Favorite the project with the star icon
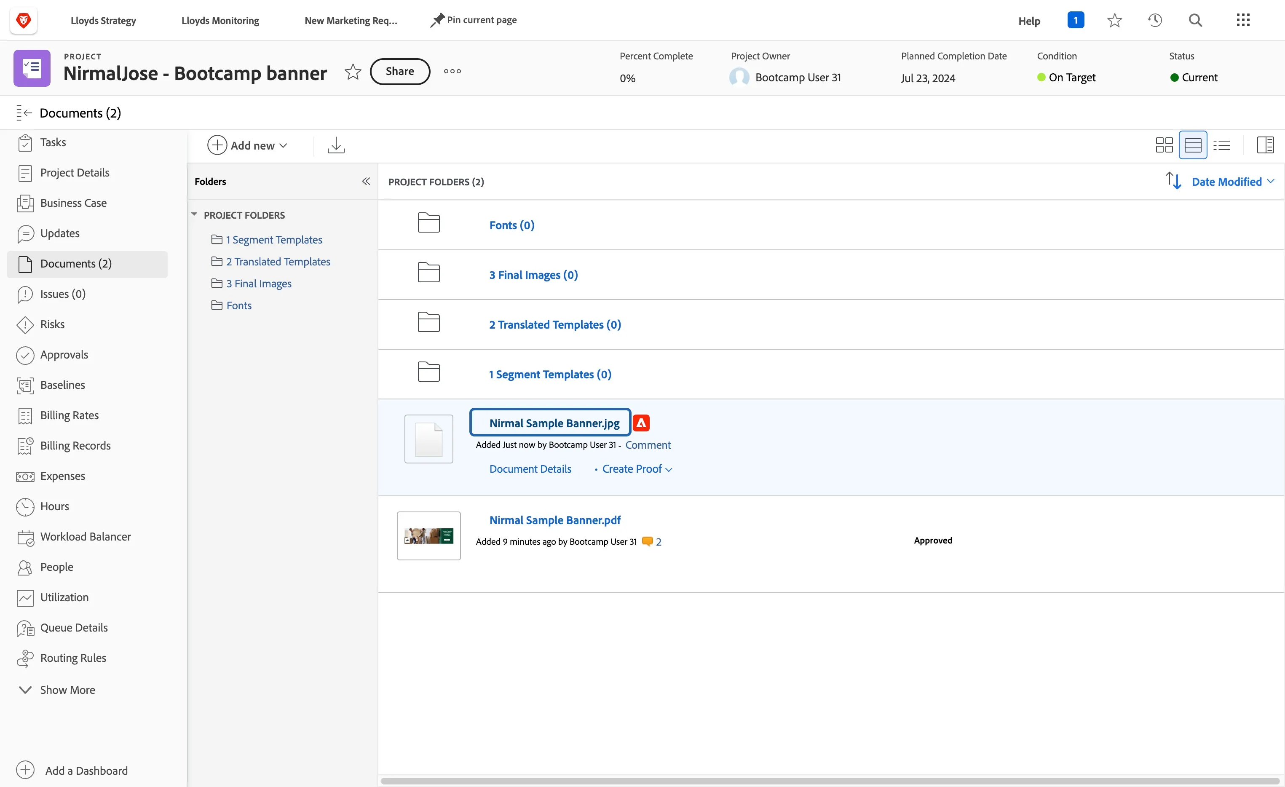Screen dimensions: 1285x787 [x=353, y=72]
